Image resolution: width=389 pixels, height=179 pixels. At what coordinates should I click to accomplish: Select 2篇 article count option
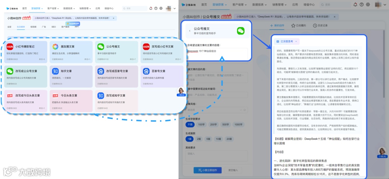(x=198, y=139)
